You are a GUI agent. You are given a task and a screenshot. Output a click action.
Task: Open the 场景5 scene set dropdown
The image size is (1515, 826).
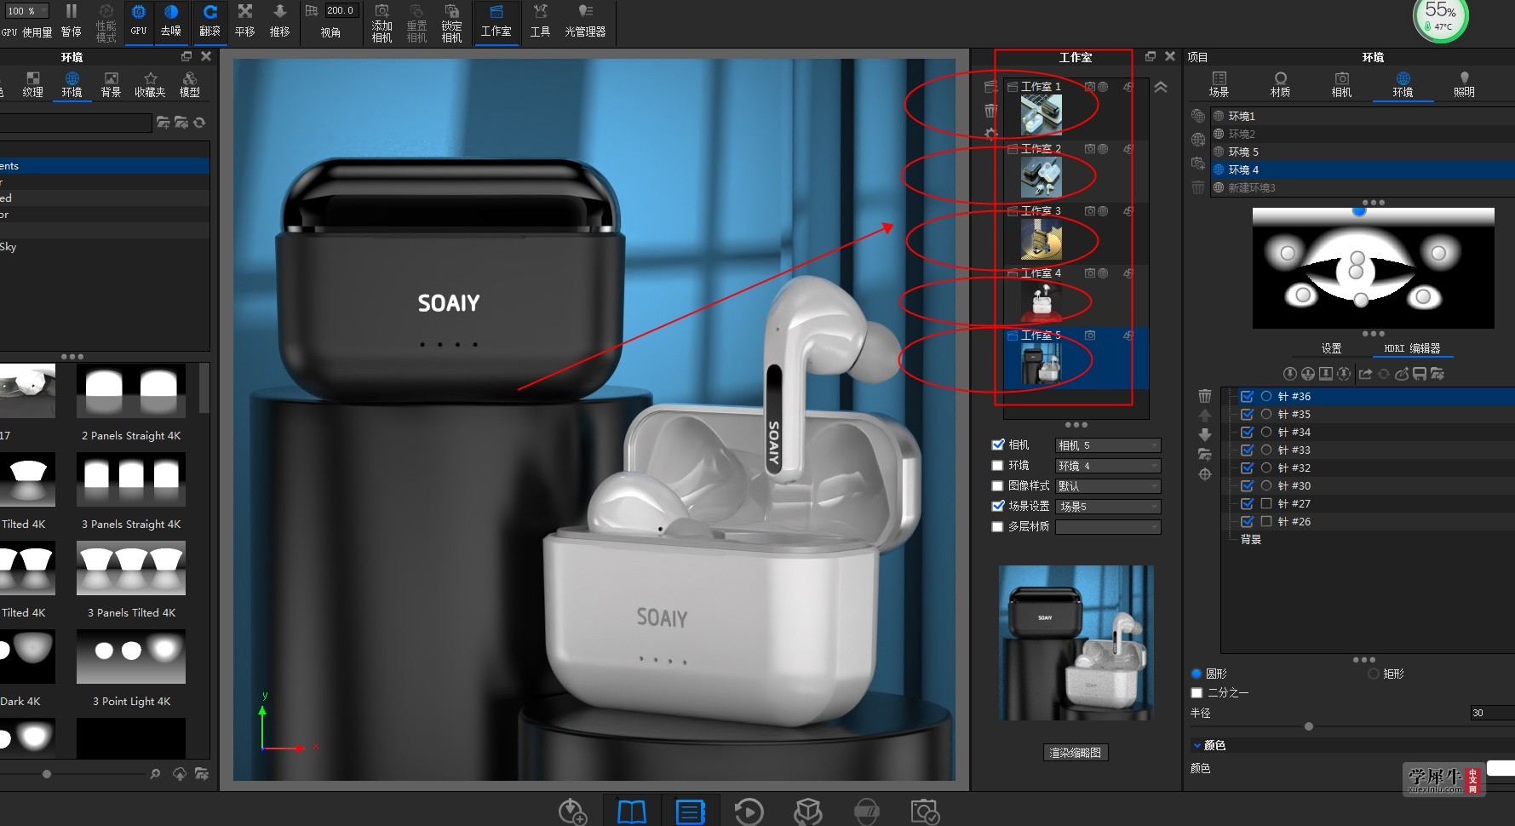[1108, 507]
